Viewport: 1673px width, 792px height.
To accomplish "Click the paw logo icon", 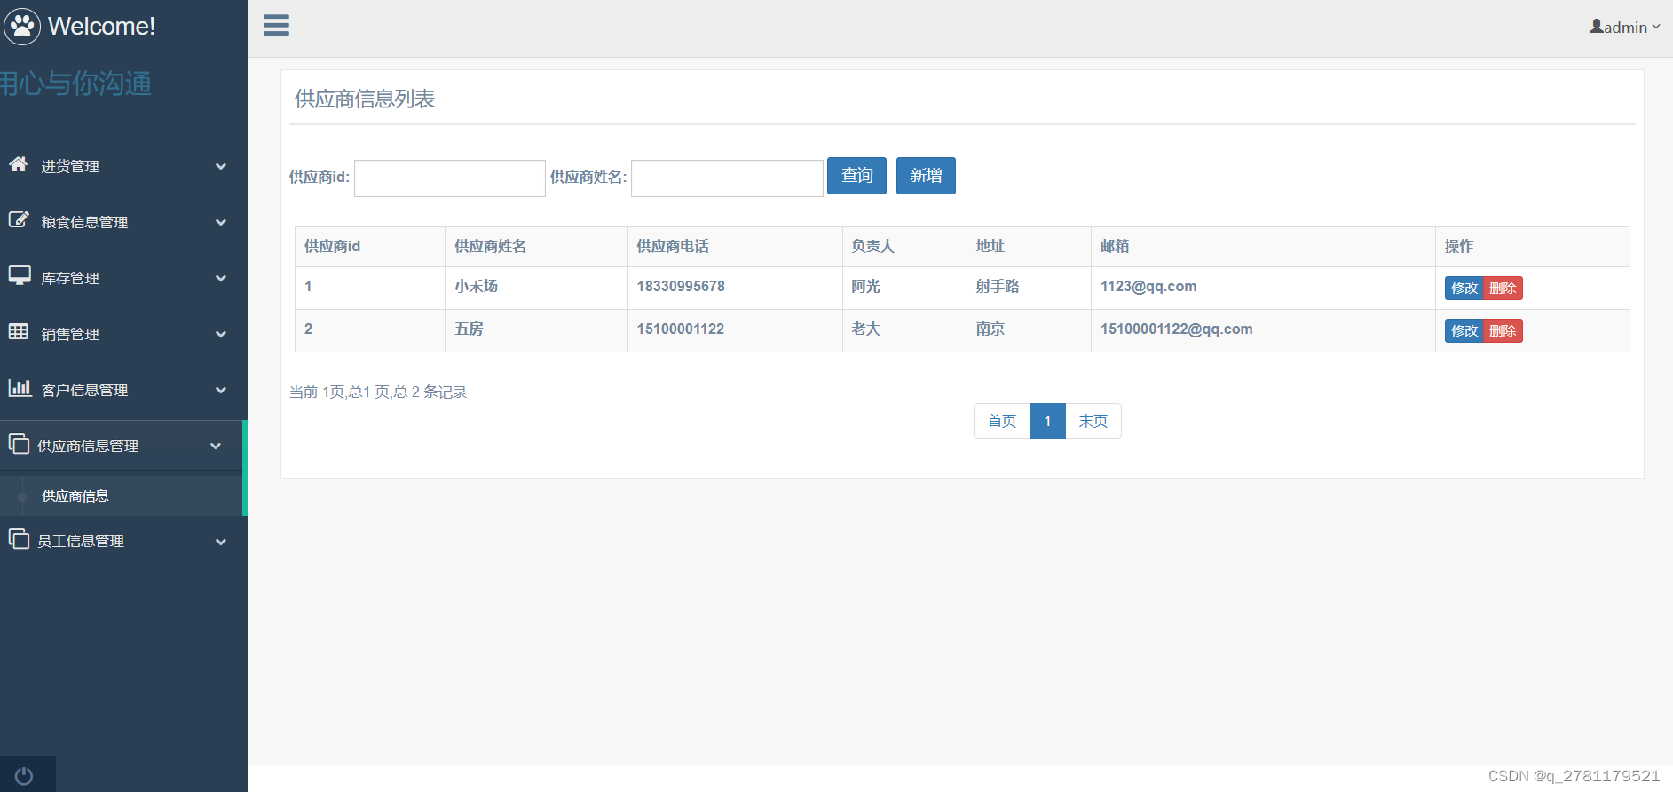I will (22, 26).
